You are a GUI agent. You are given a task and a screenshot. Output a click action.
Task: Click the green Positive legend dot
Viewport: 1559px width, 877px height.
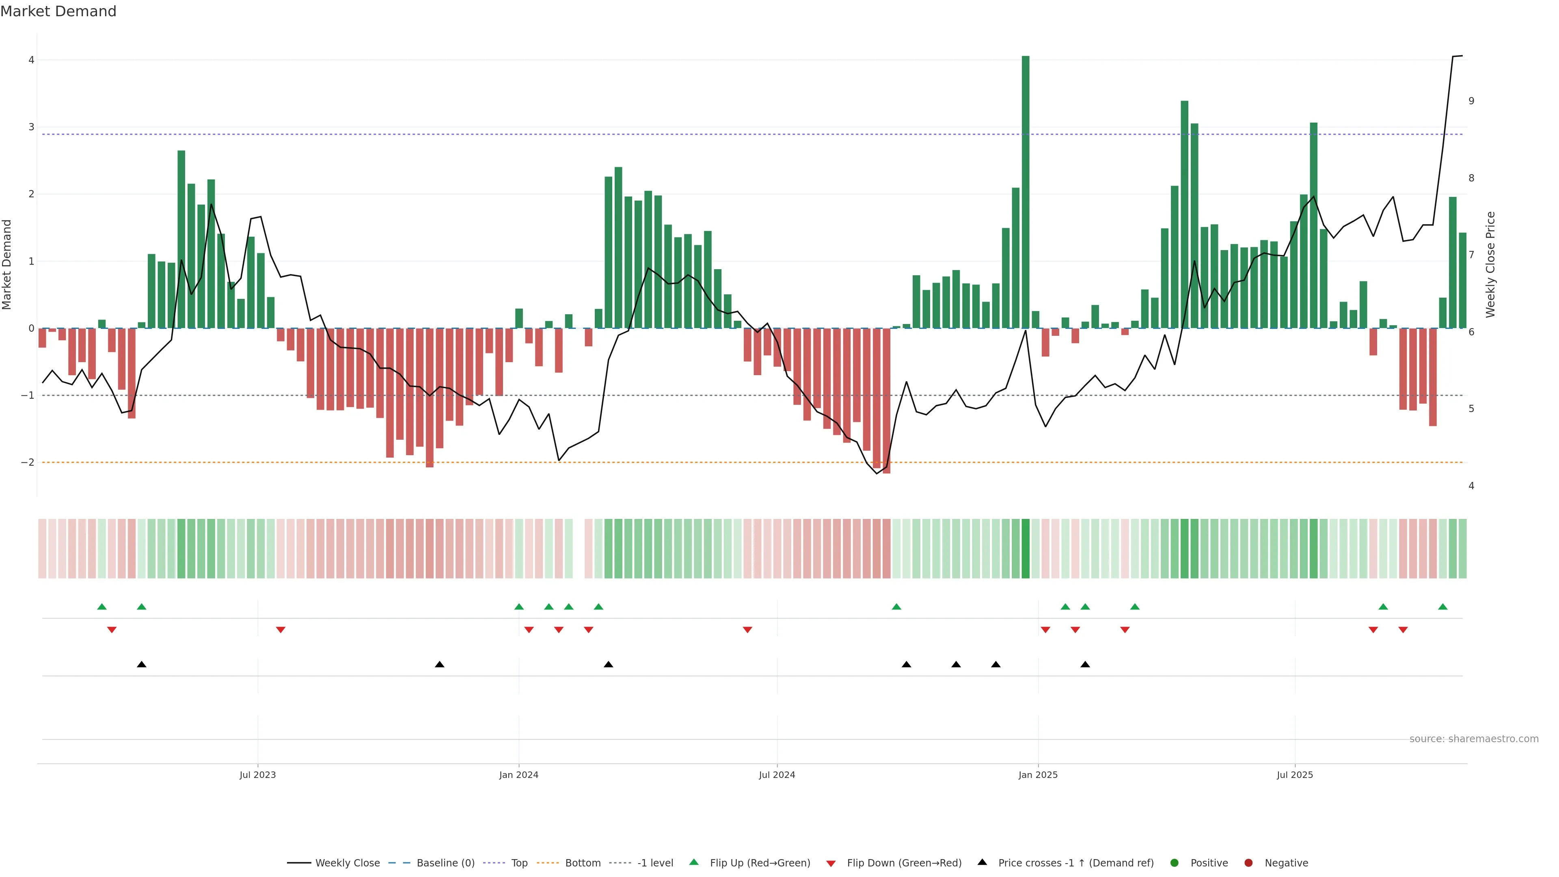1175,862
